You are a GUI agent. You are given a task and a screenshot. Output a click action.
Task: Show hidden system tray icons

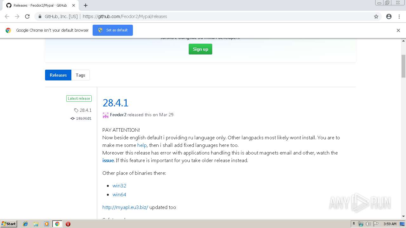point(354,224)
